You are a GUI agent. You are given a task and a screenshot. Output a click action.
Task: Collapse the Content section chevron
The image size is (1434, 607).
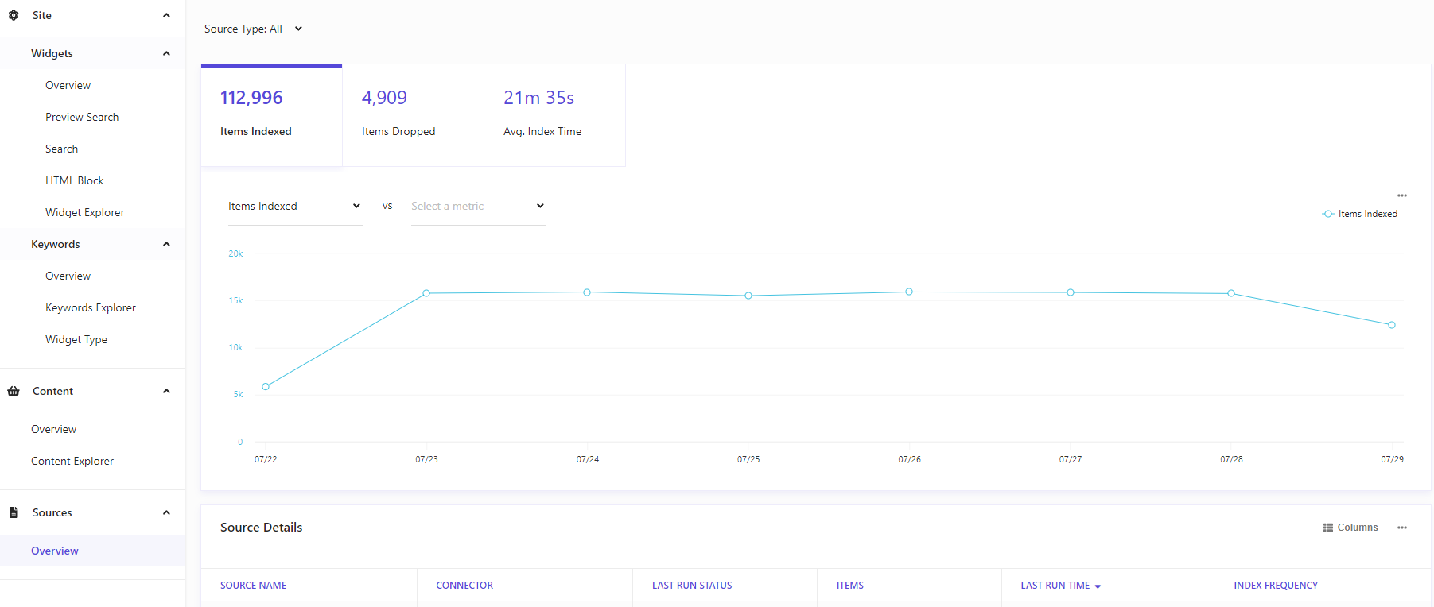click(166, 391)
